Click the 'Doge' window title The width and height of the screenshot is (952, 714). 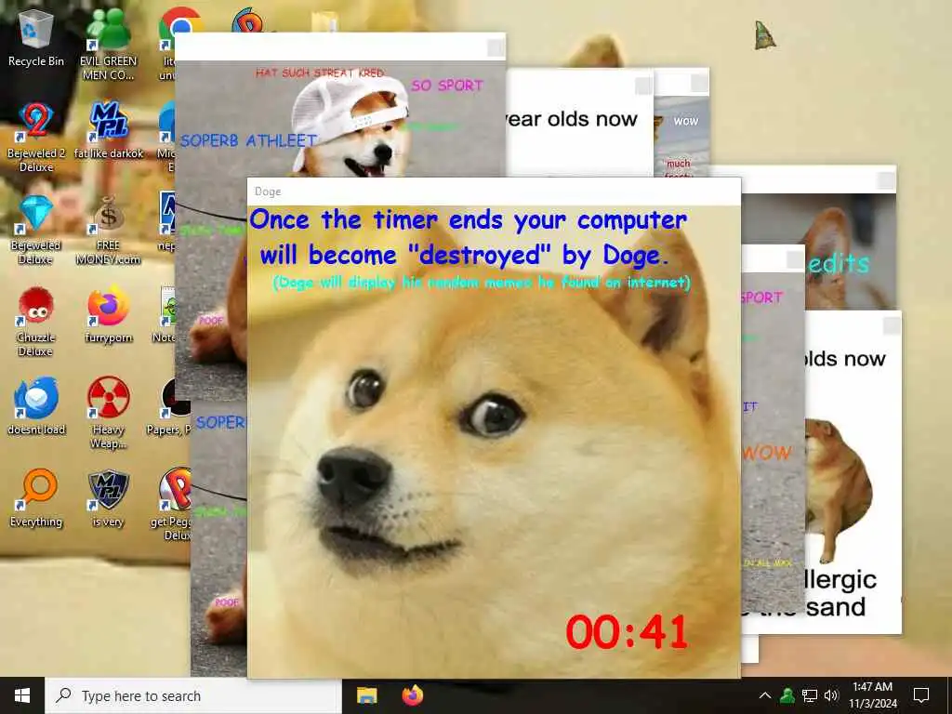(268, 192)
